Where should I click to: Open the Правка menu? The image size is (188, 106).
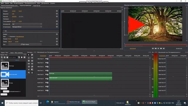coord(7,3)
